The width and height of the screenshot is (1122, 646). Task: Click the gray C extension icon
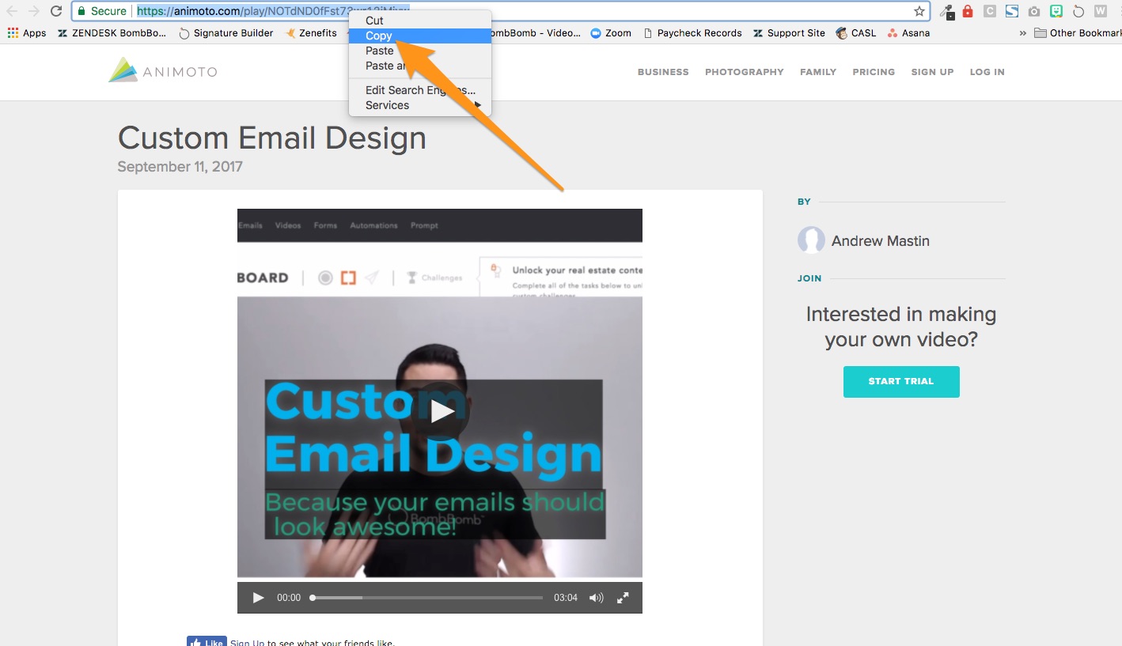tap(989, 11)
